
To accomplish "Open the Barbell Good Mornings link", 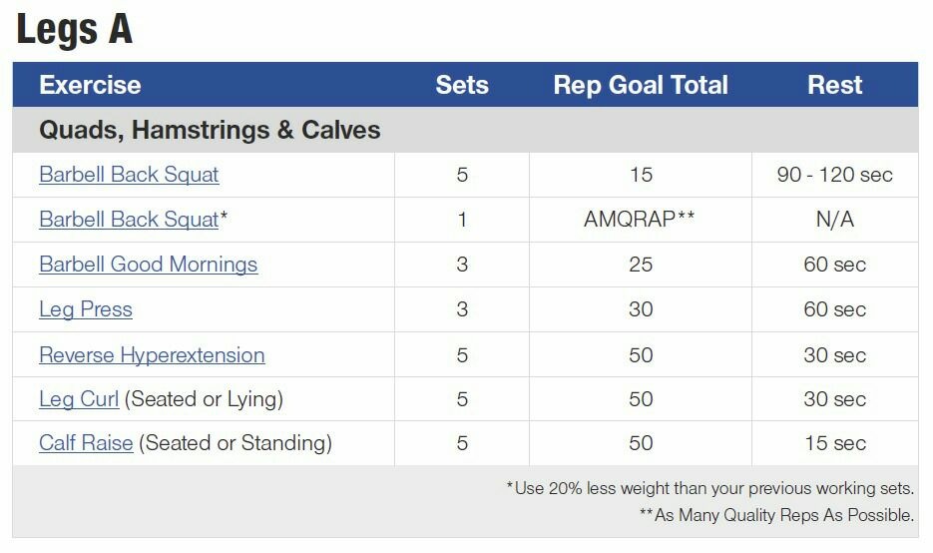I will click(x=148, y=265).
